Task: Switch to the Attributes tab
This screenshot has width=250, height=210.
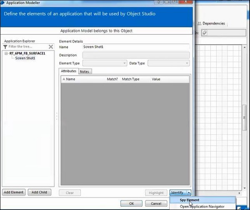Action: point(69,71)
